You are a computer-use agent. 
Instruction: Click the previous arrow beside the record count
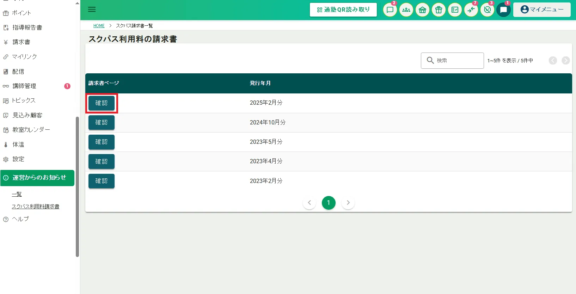point(553,61)
